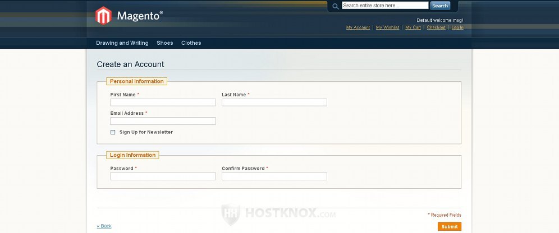The height and width of the screenshot is (233, 559).
Task: Open the Clothes category
Action: click(x=191, y=43)
